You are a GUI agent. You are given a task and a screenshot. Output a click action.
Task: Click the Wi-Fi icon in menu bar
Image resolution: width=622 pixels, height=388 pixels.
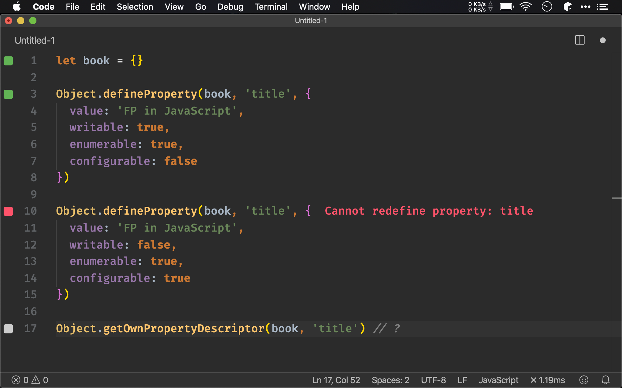click(x=525, y=7)
